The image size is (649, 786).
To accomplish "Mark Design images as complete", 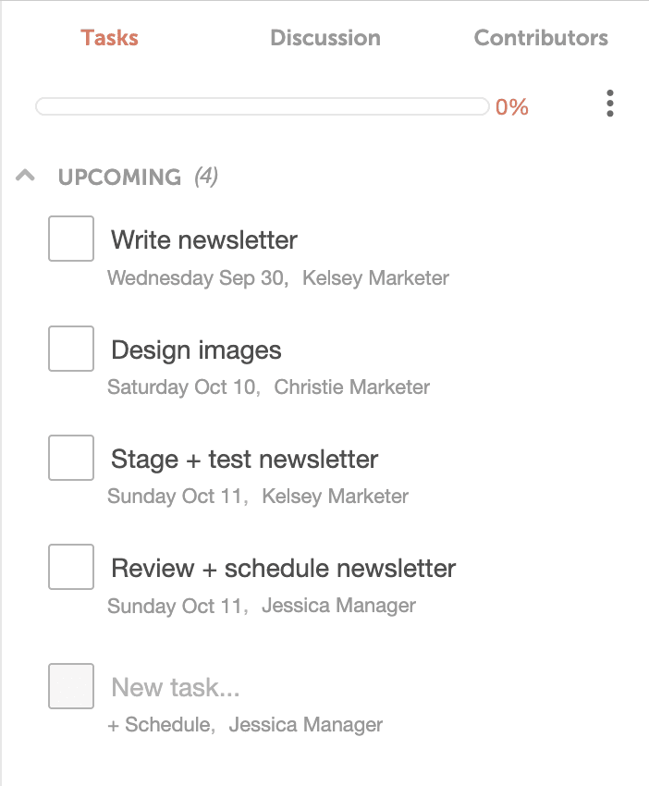I will click(x=71, y=349).
